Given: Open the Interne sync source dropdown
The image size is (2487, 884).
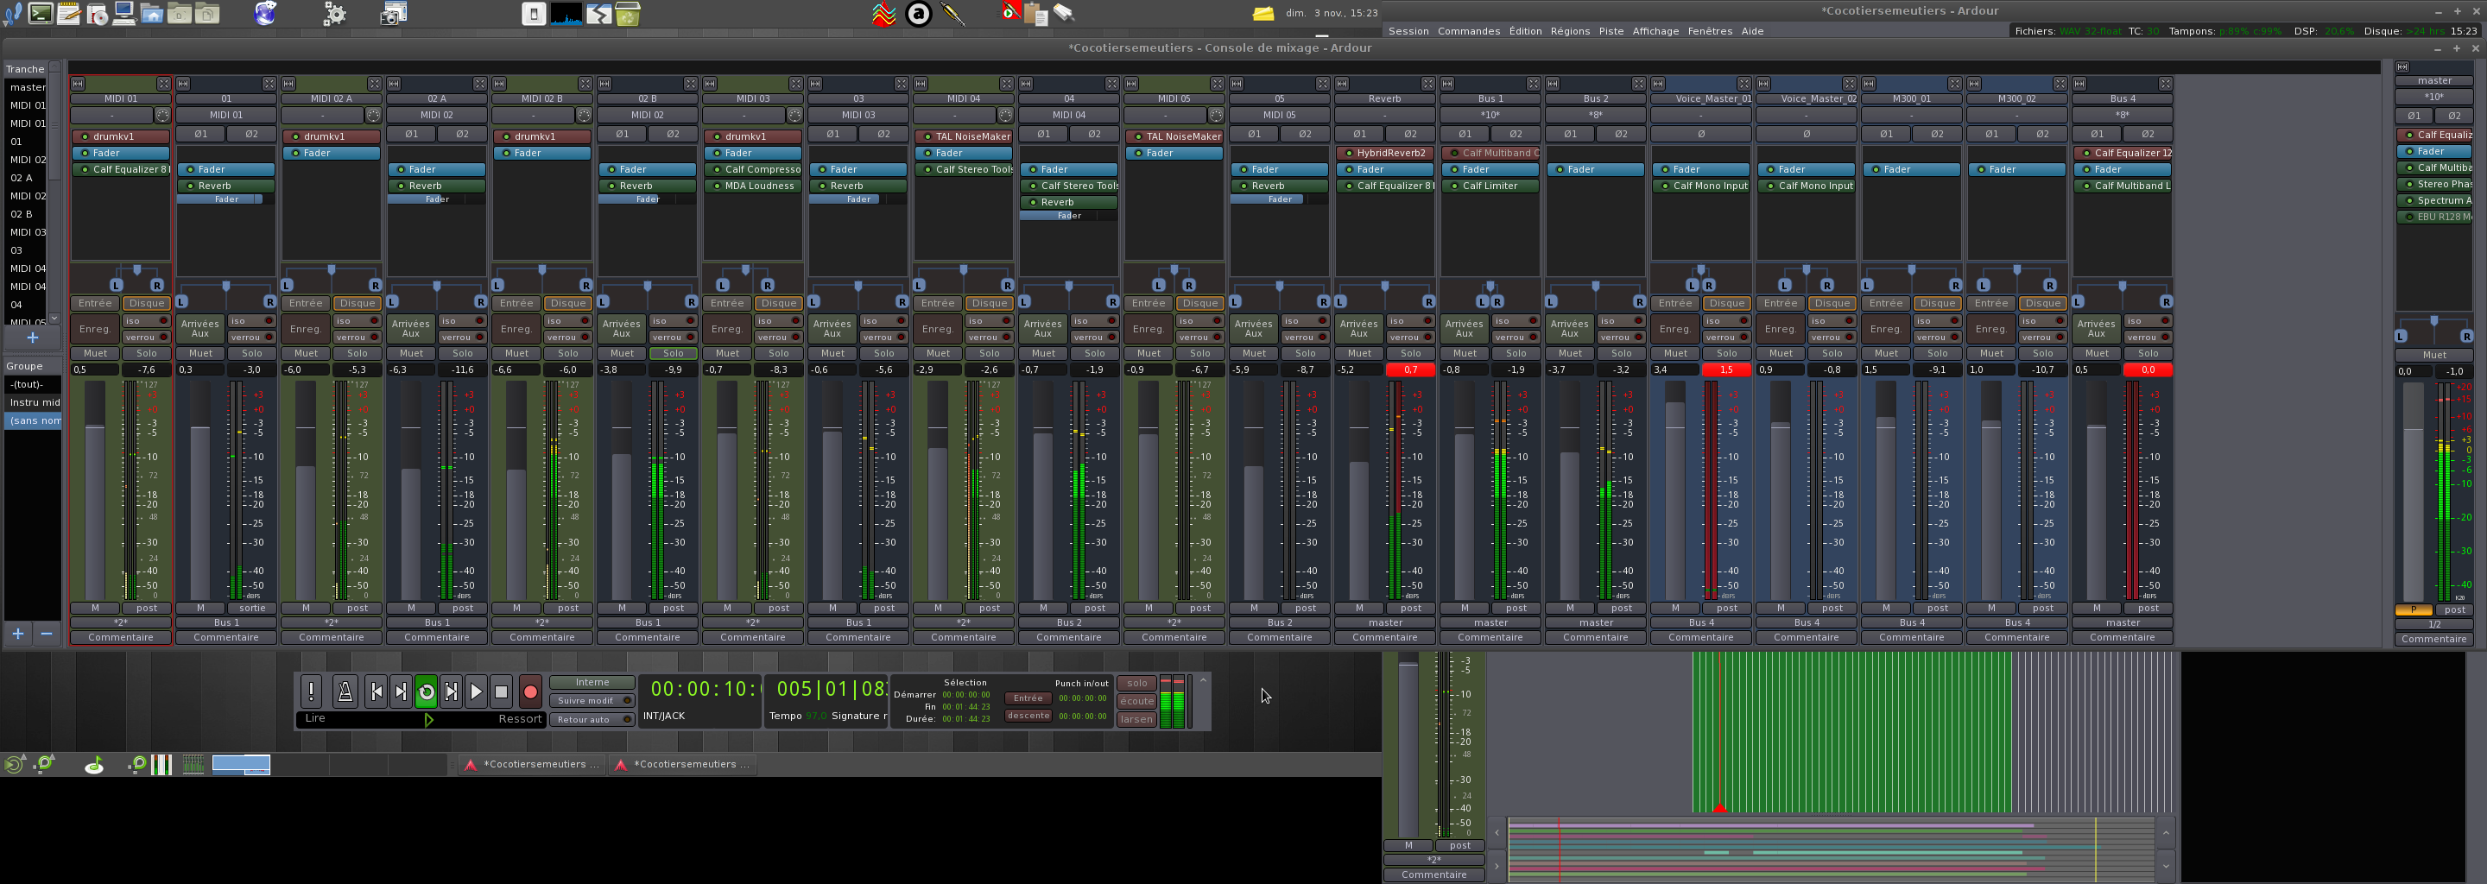Looking at the screenshot, I should click(x=592, y=682).
